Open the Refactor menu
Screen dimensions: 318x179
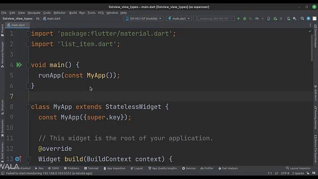coord(60,12)
